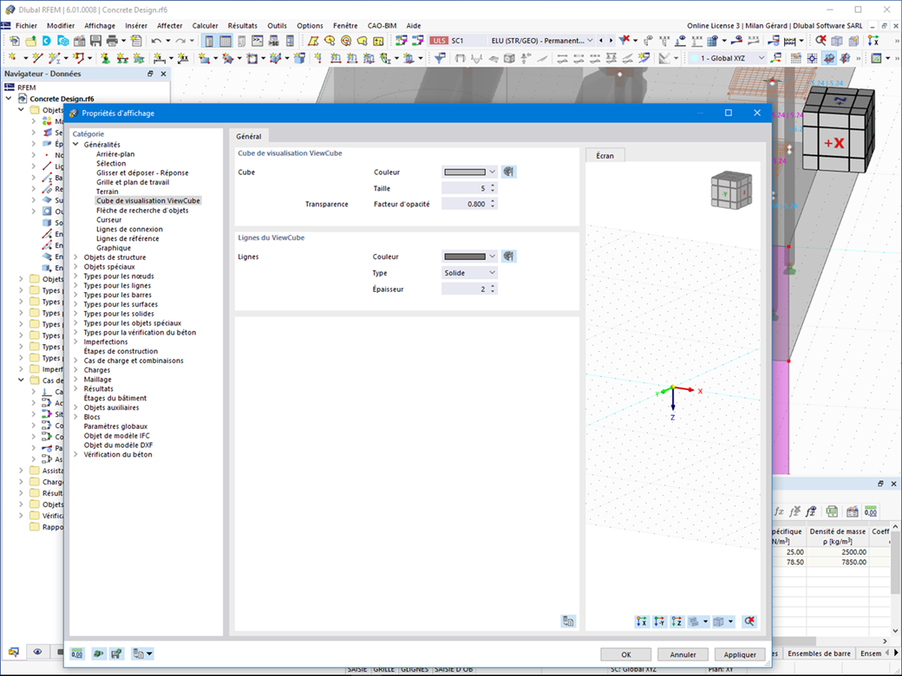
Task: Toggle the highlighted rotate-view icon in toolbar
Action: point(829,58)
